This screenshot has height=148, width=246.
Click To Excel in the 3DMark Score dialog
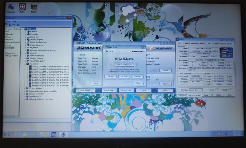pos(124,76)
